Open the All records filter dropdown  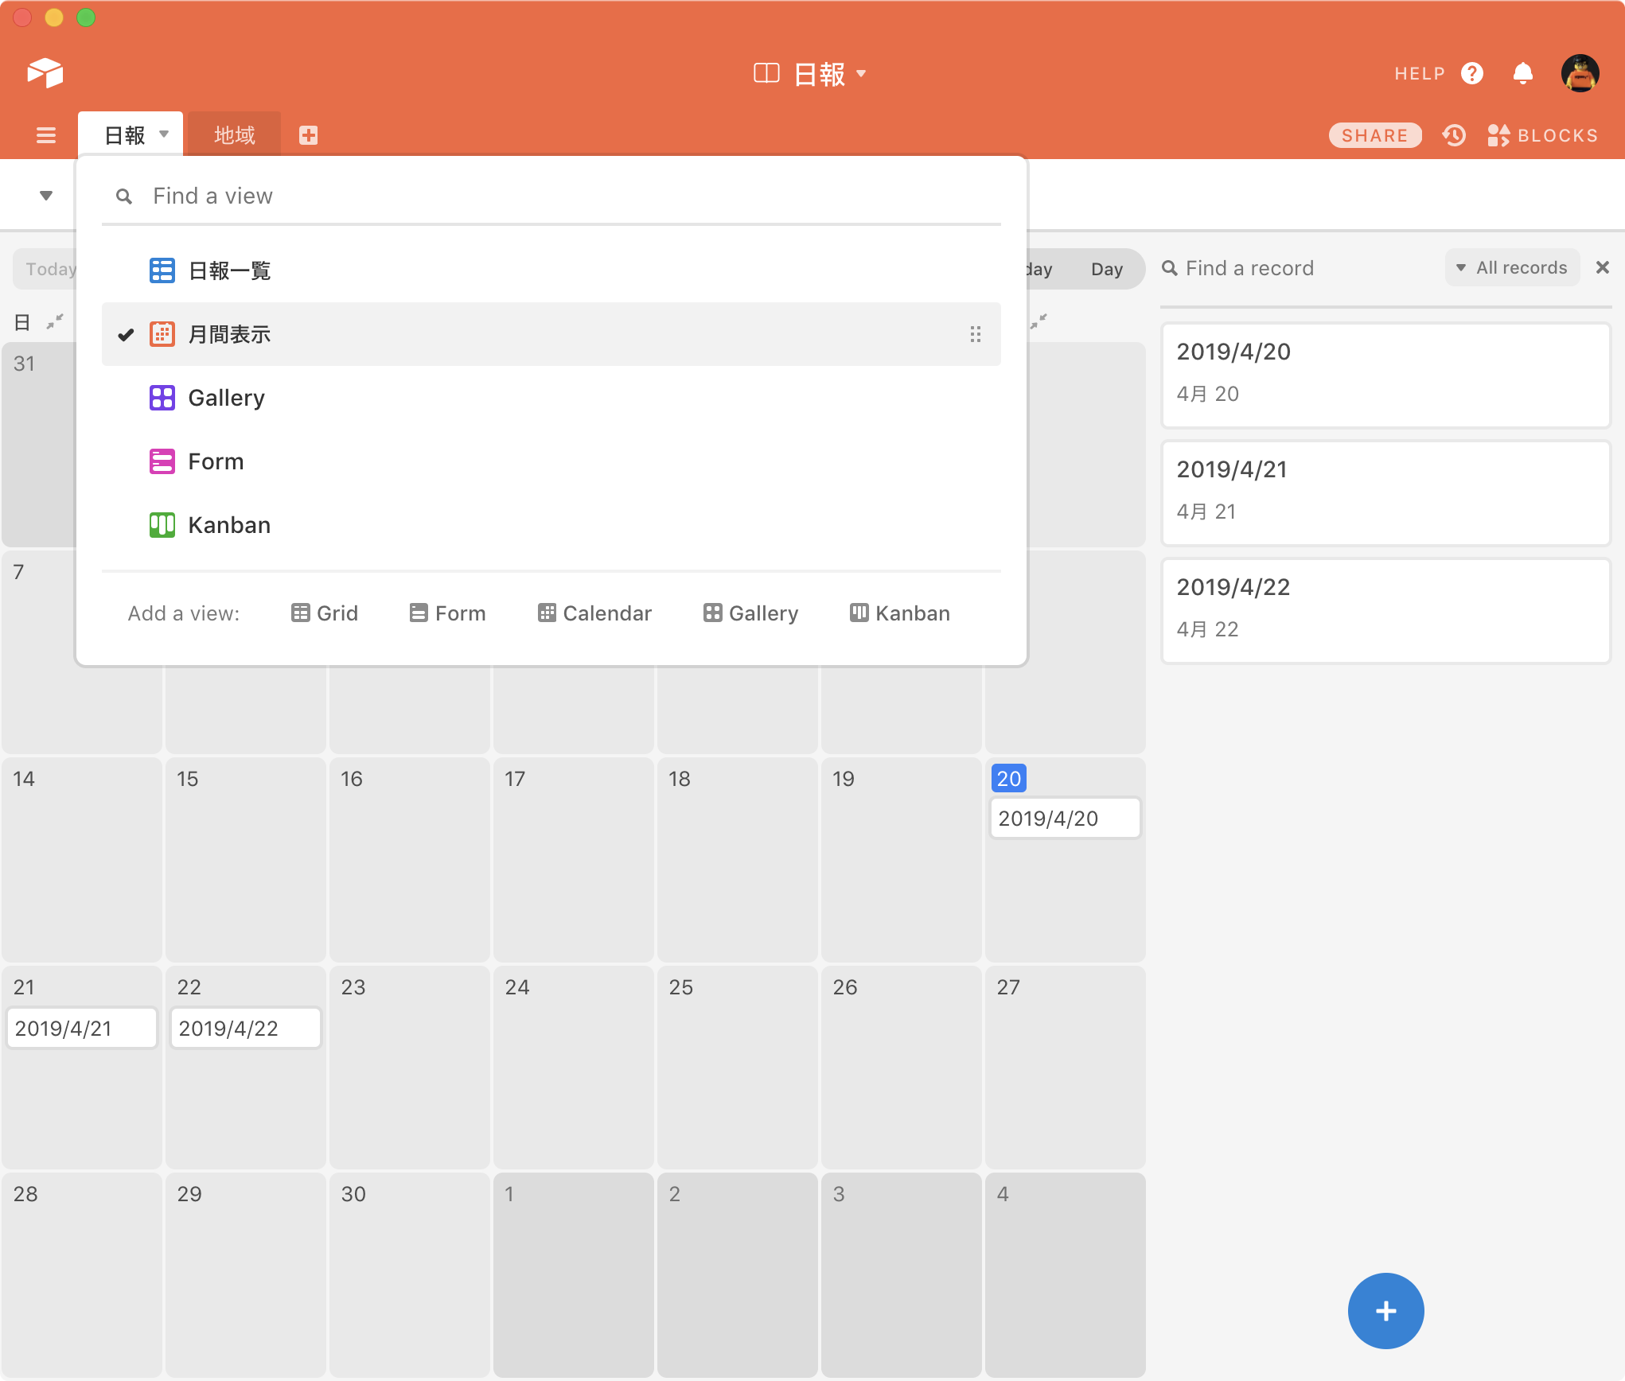[1512, 267]
